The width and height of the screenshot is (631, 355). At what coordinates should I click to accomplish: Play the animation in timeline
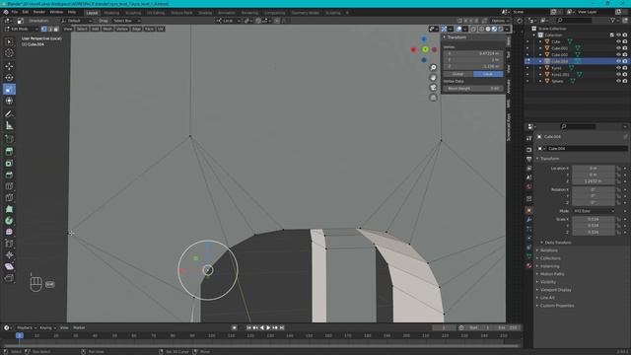click(x=268, y=328)
